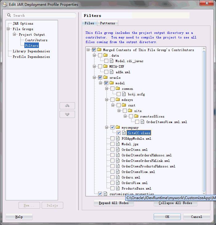Click the cust folder icon

tap(124, 105)
